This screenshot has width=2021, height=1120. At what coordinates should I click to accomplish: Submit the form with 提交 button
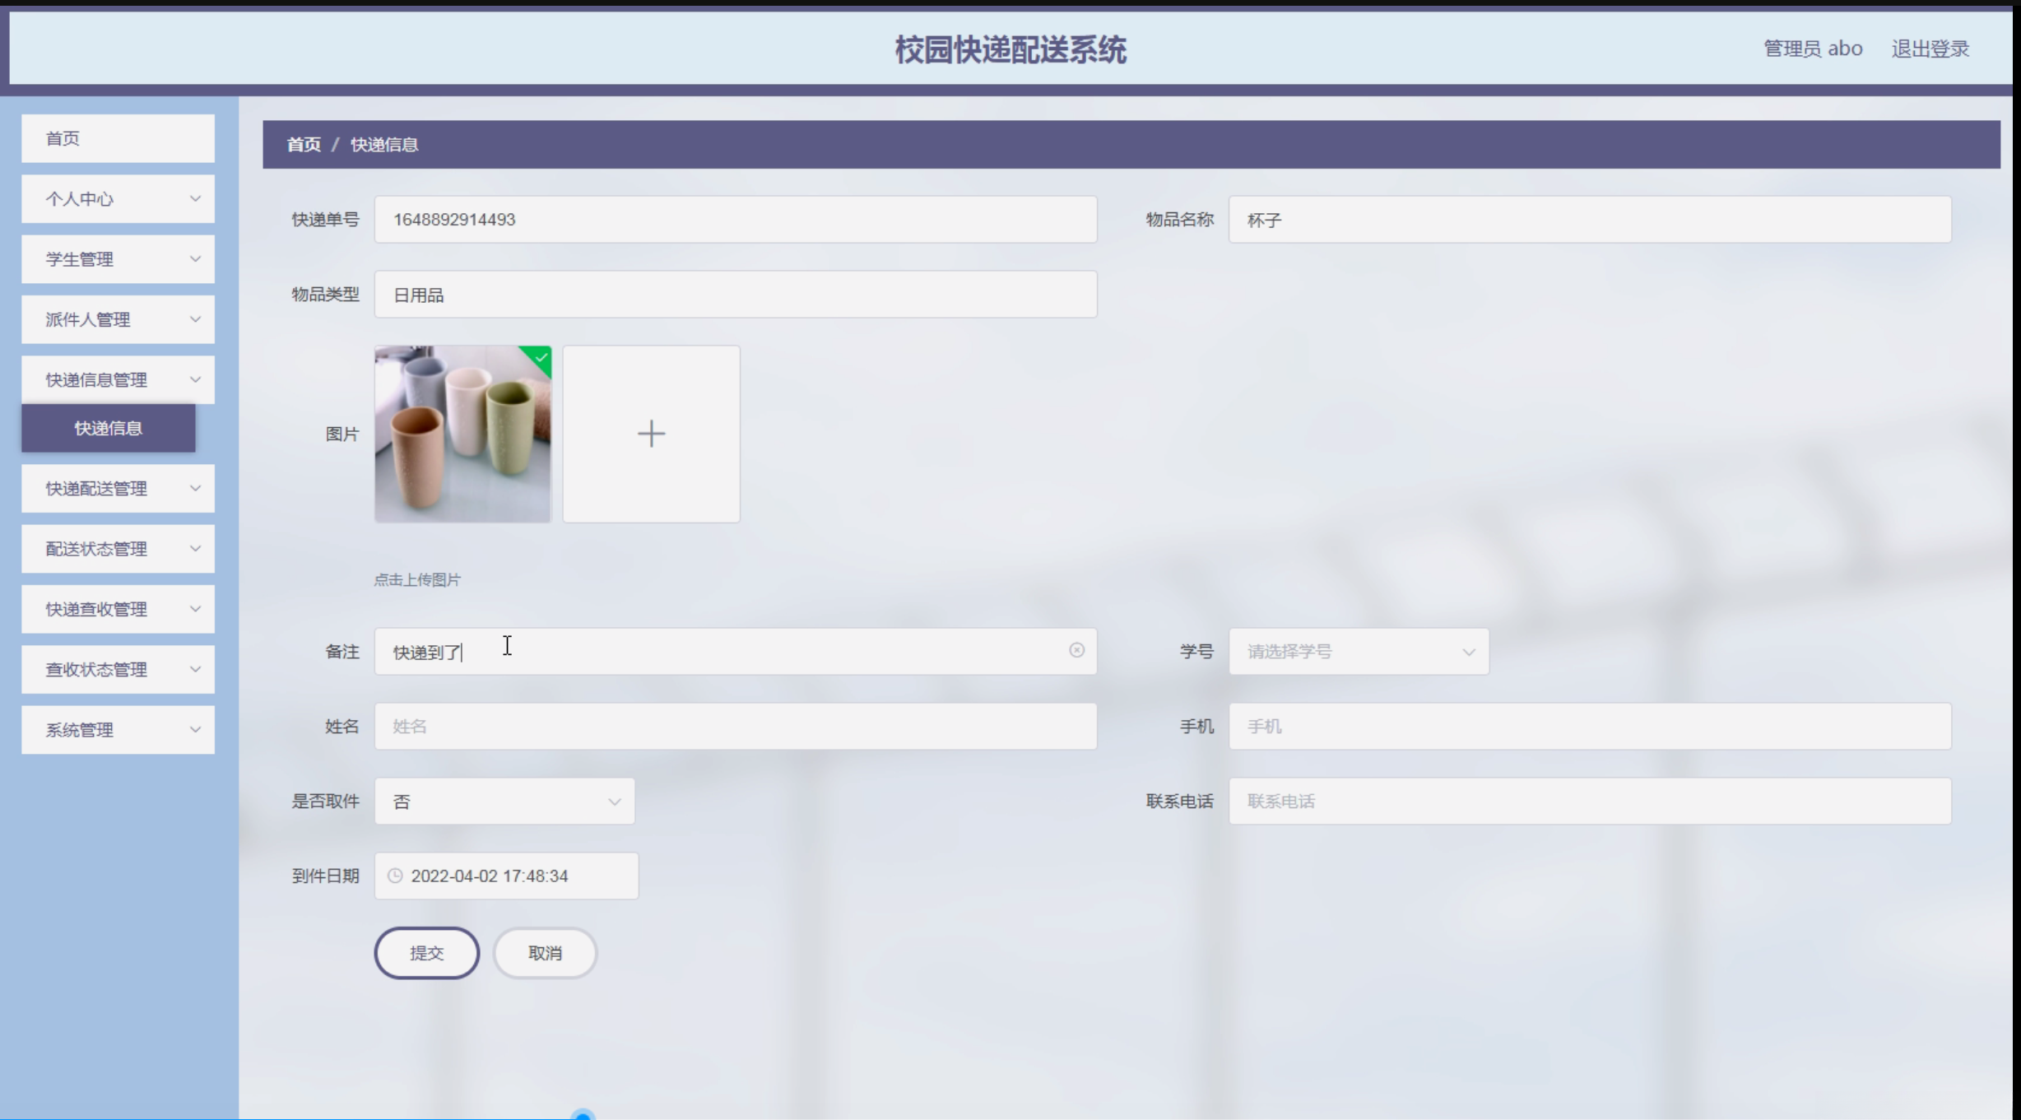(426, 953)
